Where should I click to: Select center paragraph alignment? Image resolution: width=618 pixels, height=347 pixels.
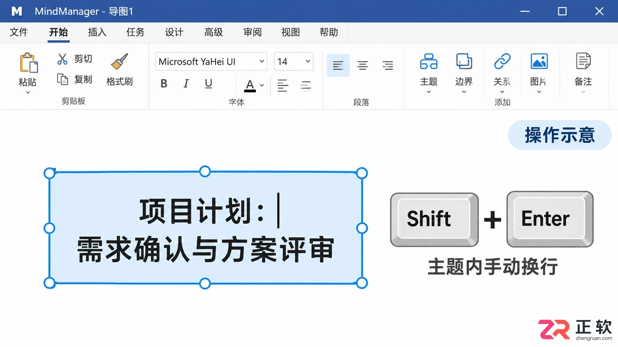(x=363, y=66)
